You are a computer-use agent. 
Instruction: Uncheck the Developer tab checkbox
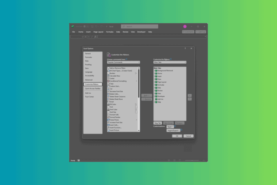(156, 96)
